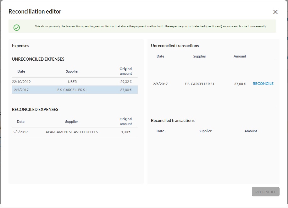The image size is (288, 208).
Task: Click Supplier header under Reconciled Expenses
Action: click(x=72, y=122)
